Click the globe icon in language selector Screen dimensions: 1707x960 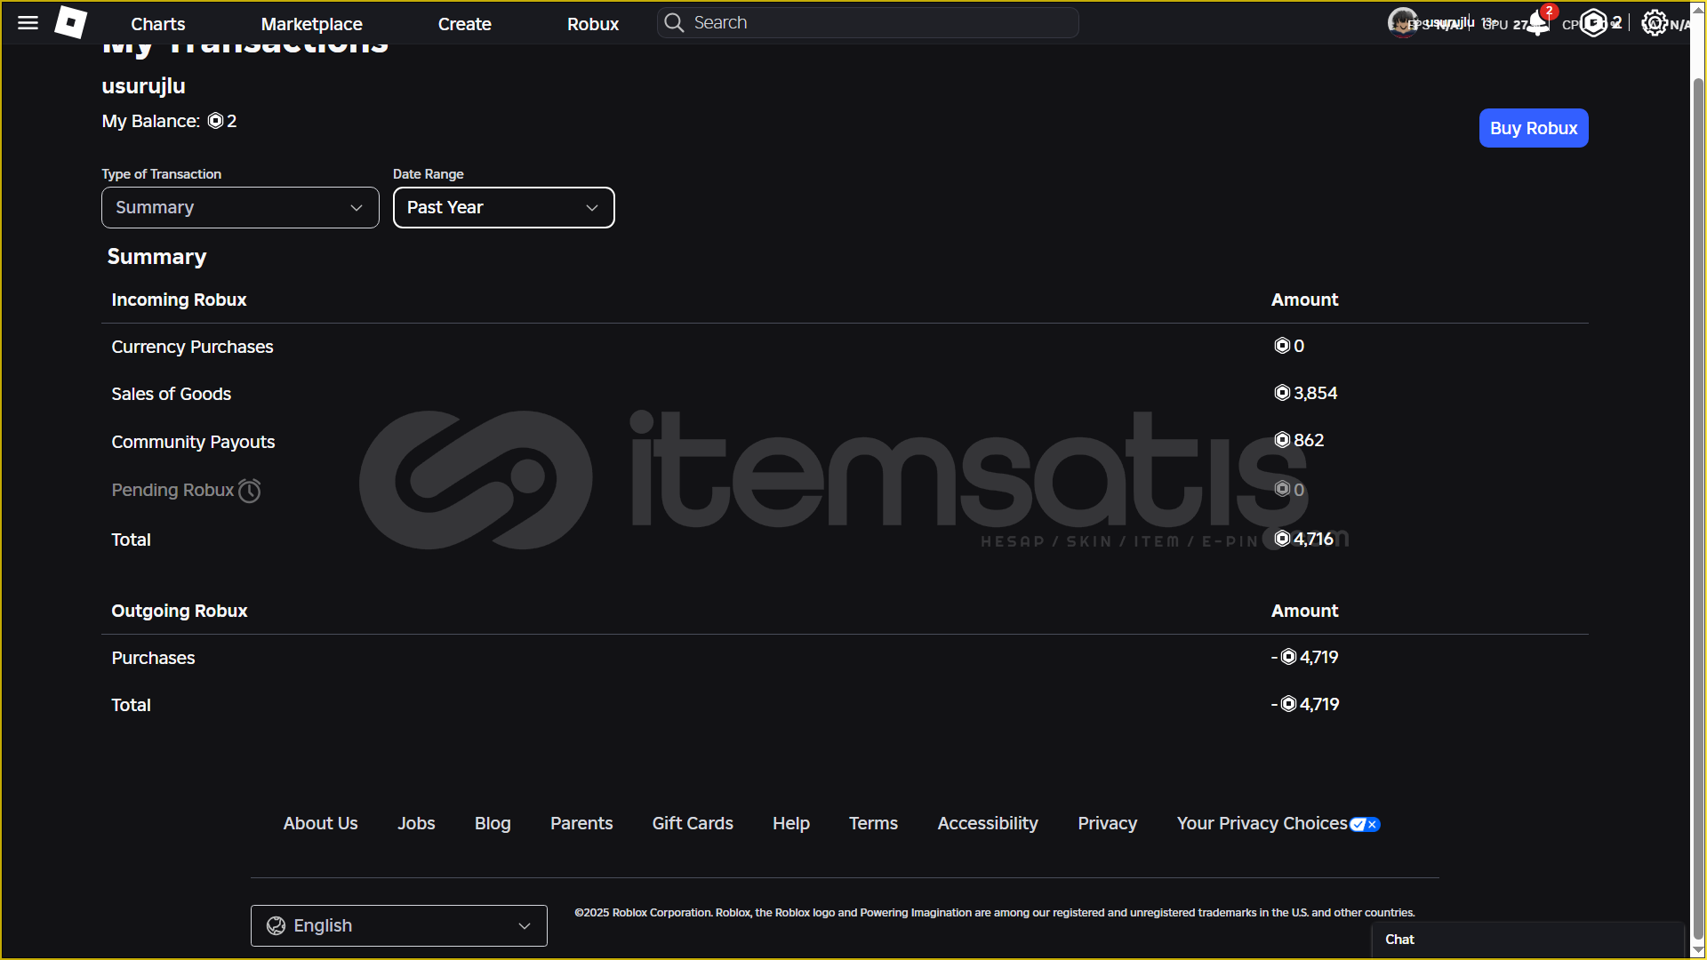click(276, 926)
